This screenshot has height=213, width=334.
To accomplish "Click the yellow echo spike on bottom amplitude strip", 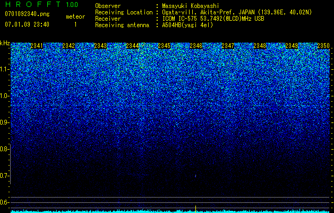I will point(195,209).
